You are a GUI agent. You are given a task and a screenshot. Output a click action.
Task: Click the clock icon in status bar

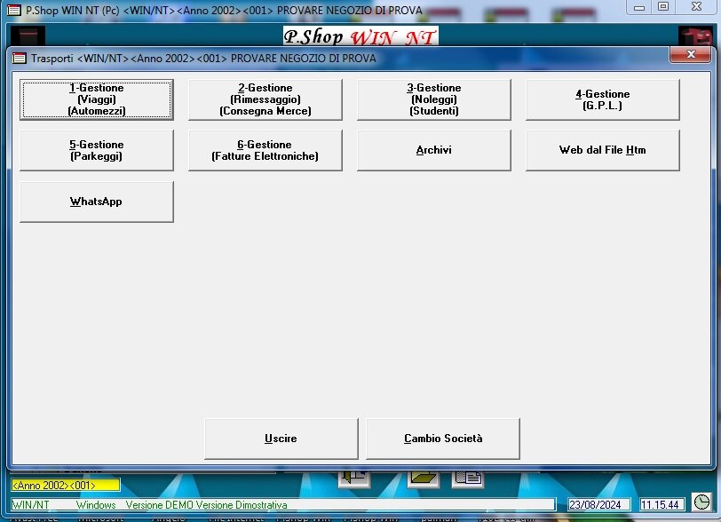pyautogui.click(x=701, y=503)
